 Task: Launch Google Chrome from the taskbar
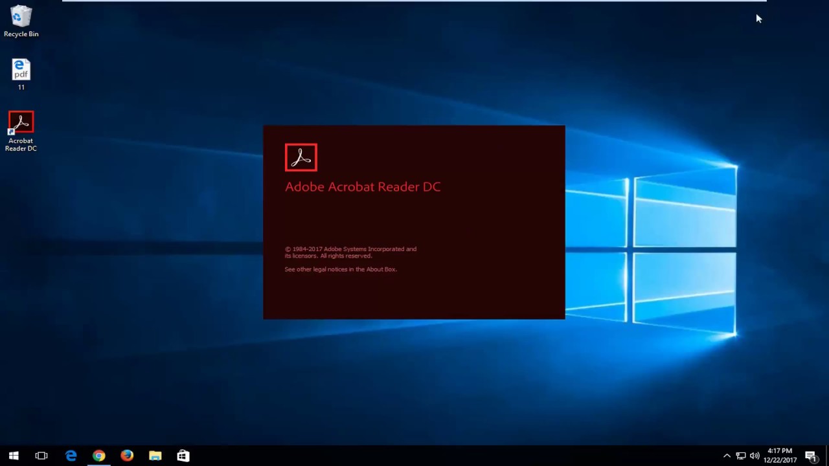(x=98, y=456)
